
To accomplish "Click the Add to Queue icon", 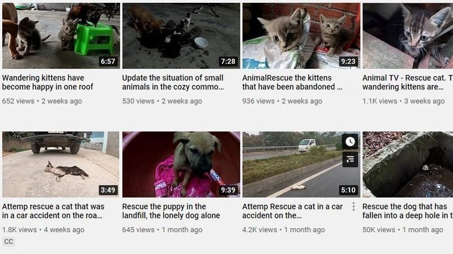I will pyautogui.click(x=350, y=159).
